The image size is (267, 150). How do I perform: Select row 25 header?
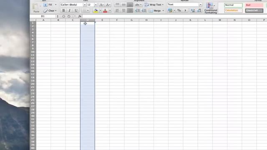(x=33, y=100)
